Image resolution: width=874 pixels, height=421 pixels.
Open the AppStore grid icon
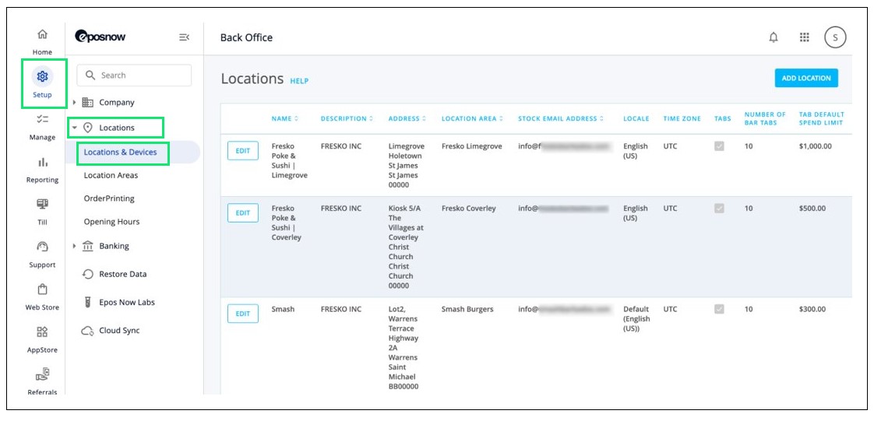(x=42, y=332)
